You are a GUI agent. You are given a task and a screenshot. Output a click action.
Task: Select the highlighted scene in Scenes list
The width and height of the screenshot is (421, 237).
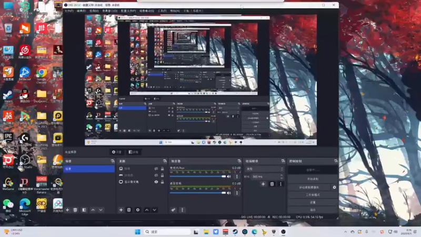coord(89,169)
